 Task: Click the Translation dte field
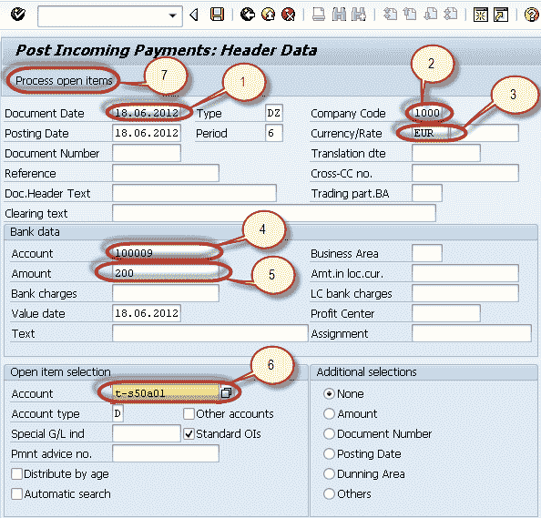tap(445, 153)
